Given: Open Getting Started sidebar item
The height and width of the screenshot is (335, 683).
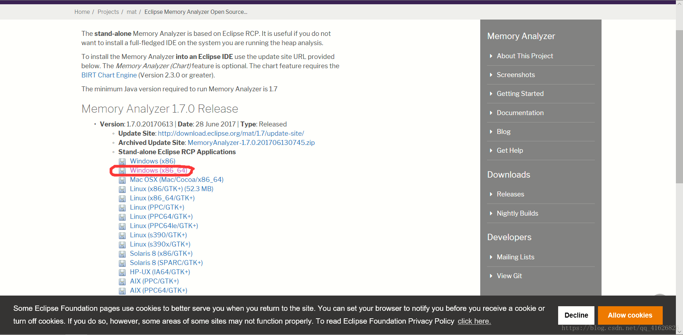Looking at the screenshot, I should (520, 94).
